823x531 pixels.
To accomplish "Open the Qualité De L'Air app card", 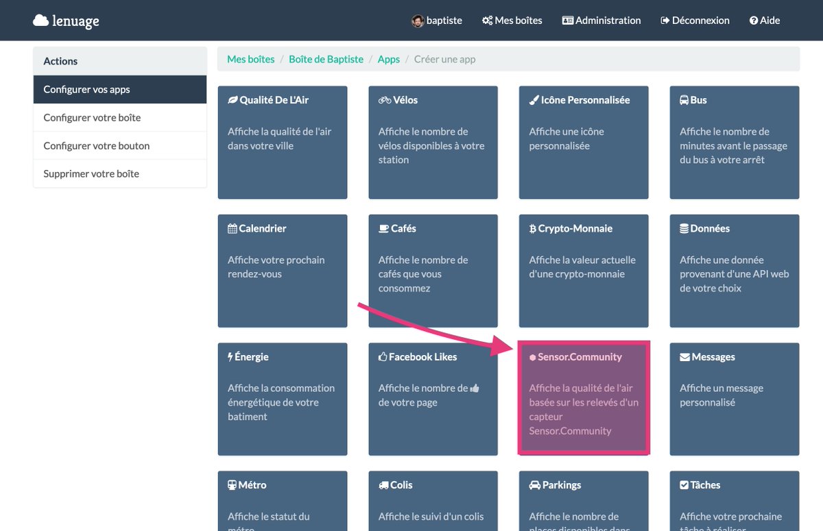I will coord(283,143).
